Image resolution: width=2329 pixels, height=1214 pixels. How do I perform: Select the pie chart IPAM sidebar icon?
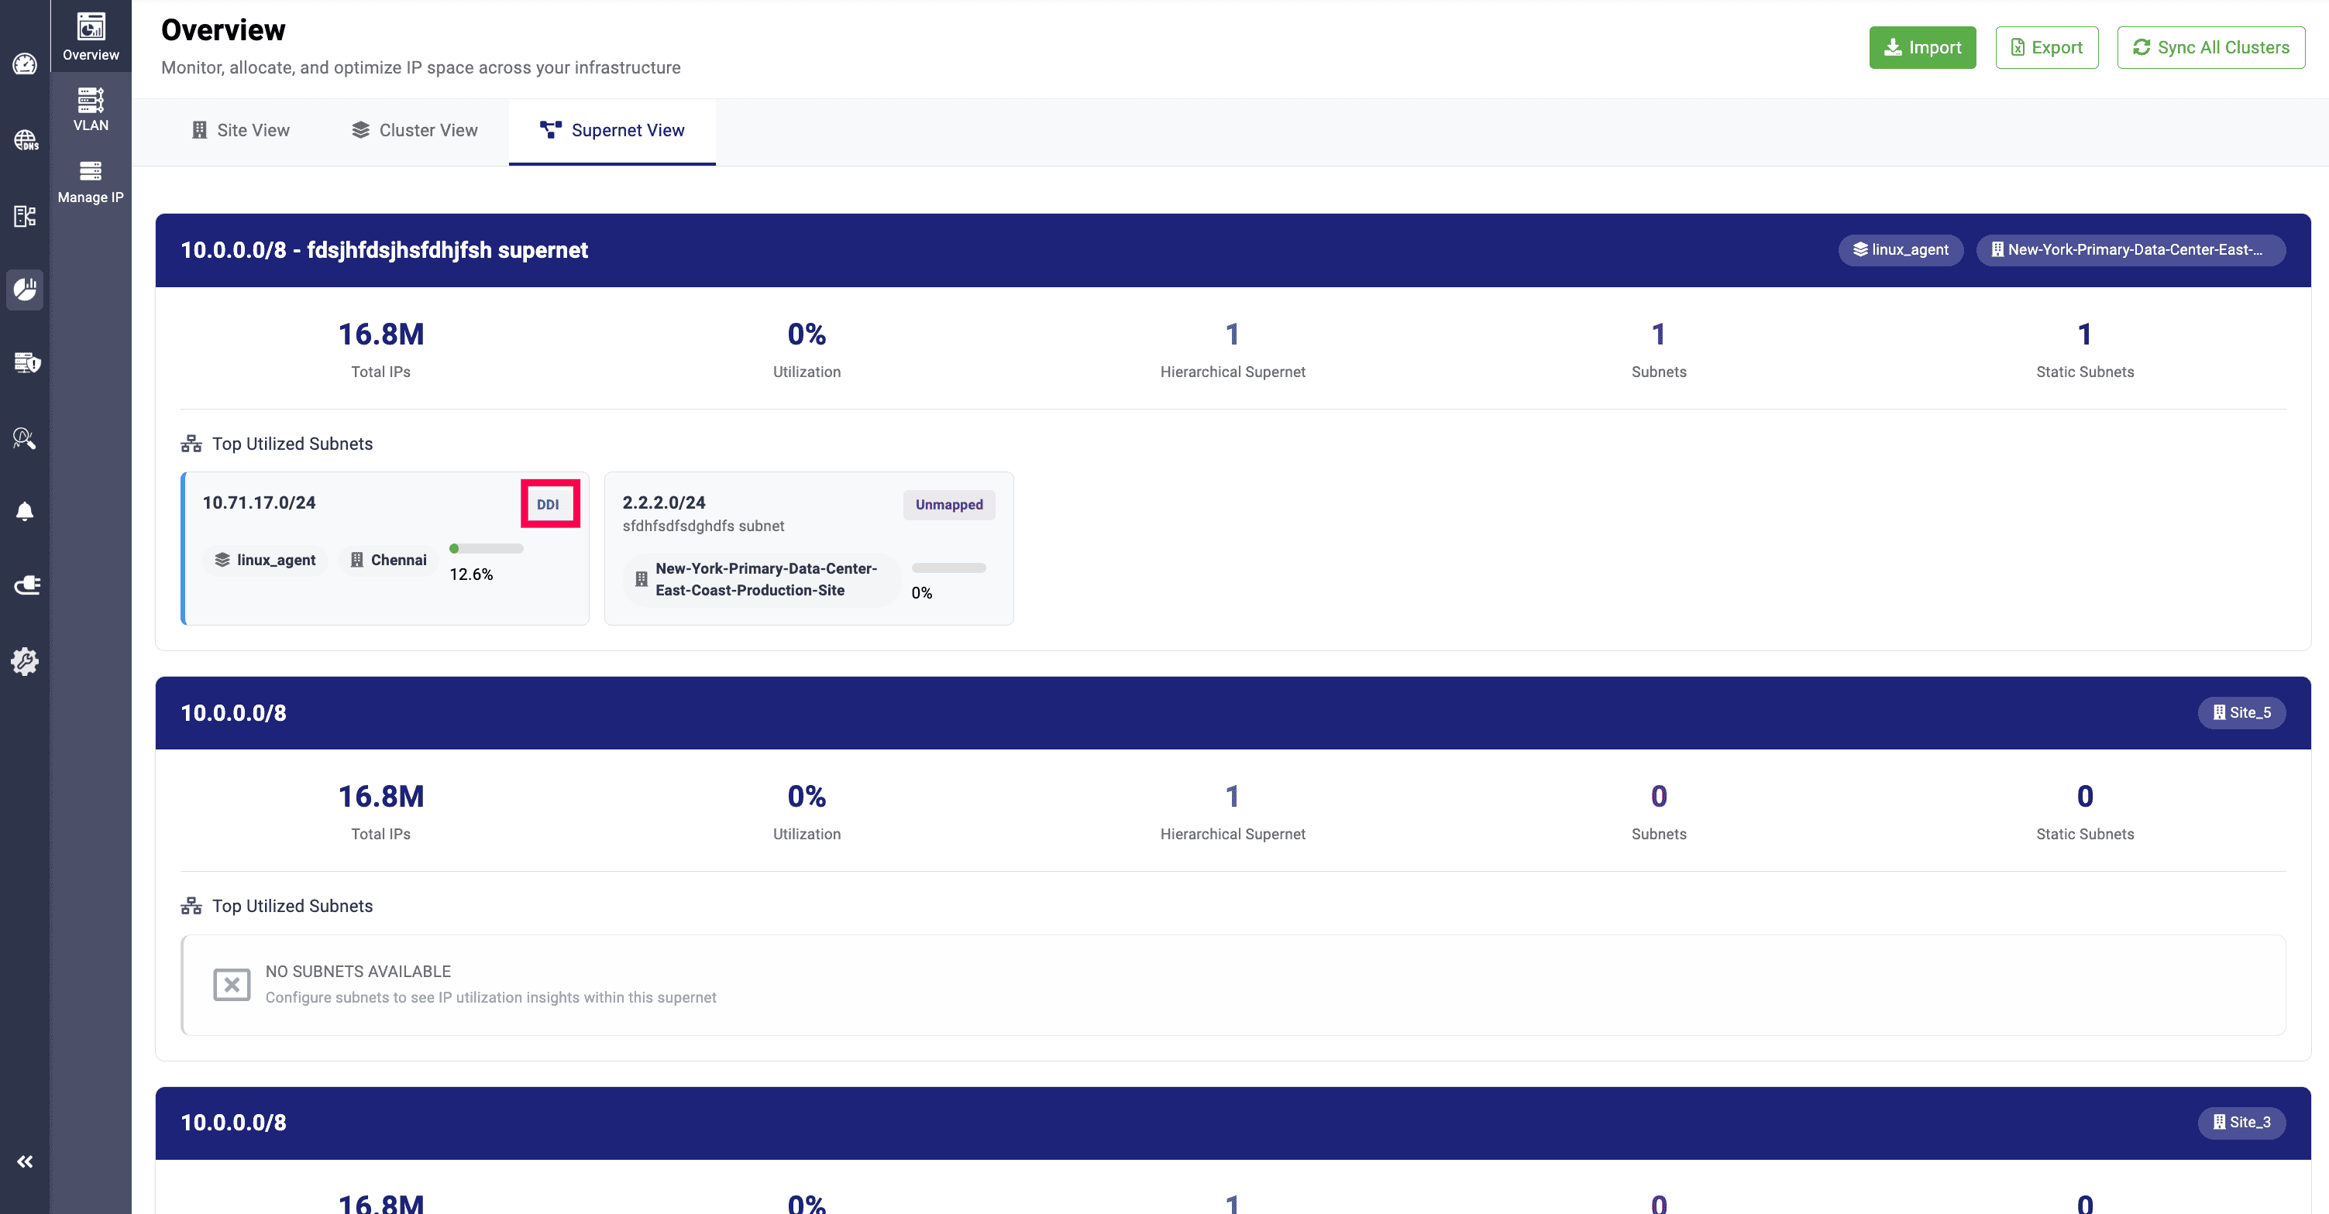click(25, 289)
